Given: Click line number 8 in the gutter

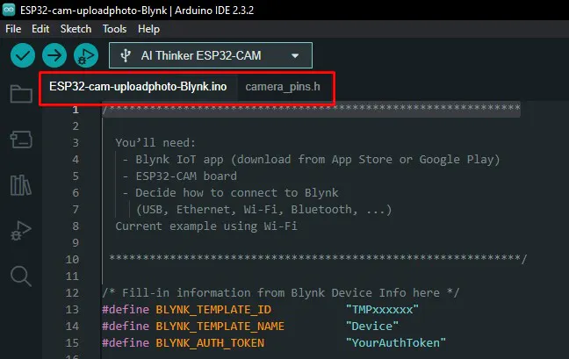Looking at the screenshot, I should (x=76, y=226).
